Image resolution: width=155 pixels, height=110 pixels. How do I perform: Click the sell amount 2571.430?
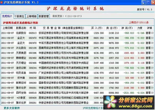tap(114, 53)
